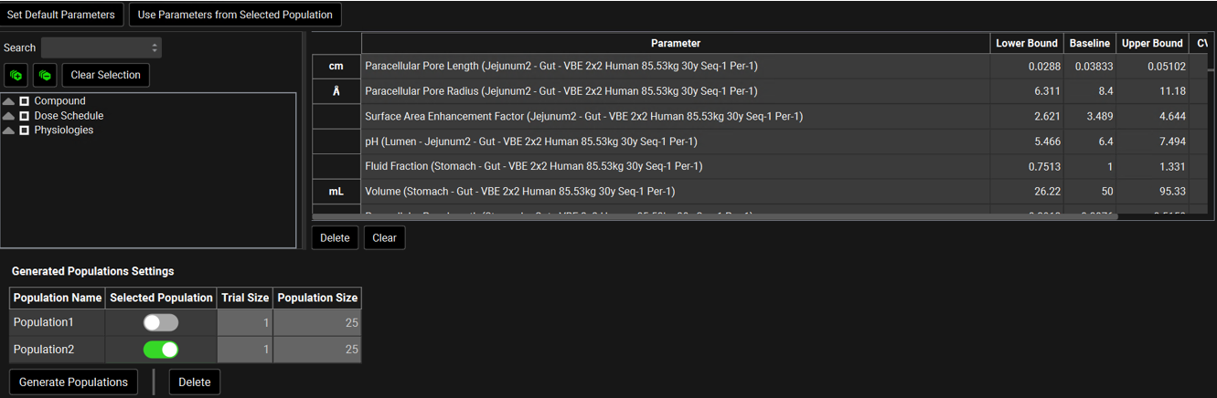Click the Clear button below parameter table
This screenshot has height=398, width=1217.
[384, 238]
